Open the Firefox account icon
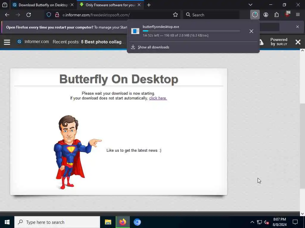This screenshot has width=305, height=228. pos(266,15)
